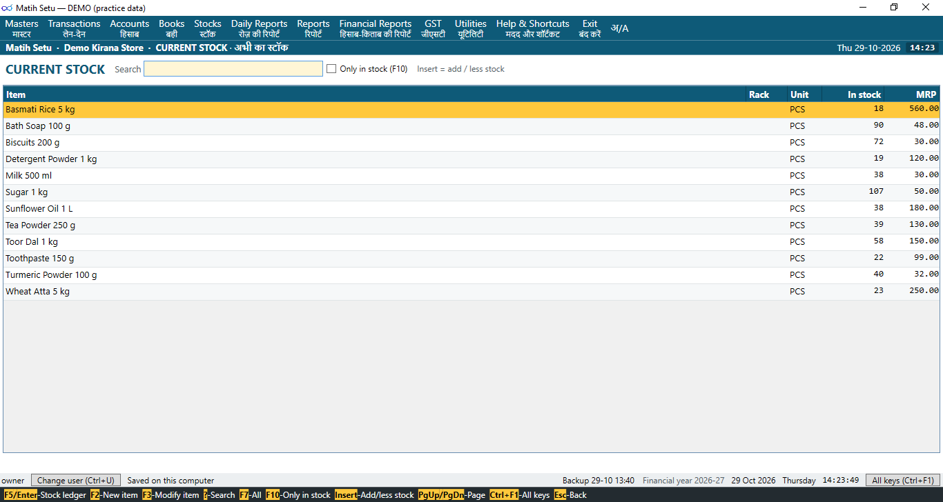
Task: Select the Turmeric Powder 100 g row
Action: click(471, 275)
